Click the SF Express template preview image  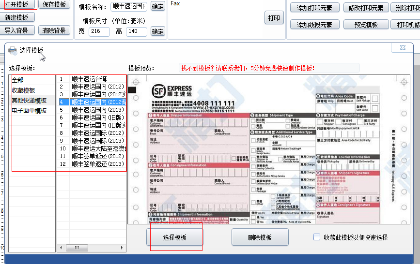[x=269, y=149]
